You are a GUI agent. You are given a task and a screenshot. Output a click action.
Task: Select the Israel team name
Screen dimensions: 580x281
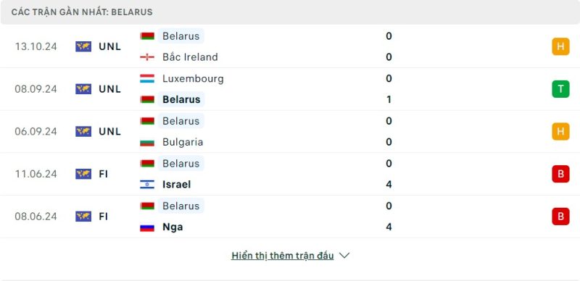(177, 185)
